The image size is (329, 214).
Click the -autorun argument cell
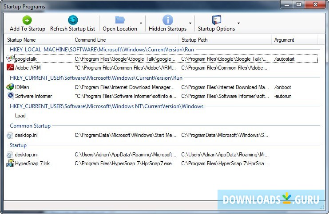click(x=283, y=96)
